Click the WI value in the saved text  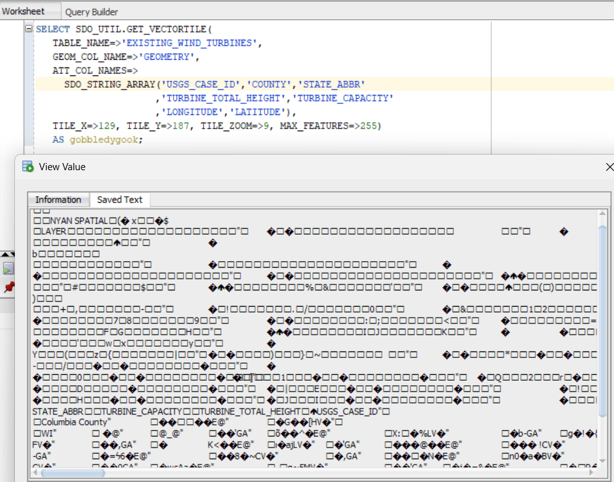pos(47,434)
